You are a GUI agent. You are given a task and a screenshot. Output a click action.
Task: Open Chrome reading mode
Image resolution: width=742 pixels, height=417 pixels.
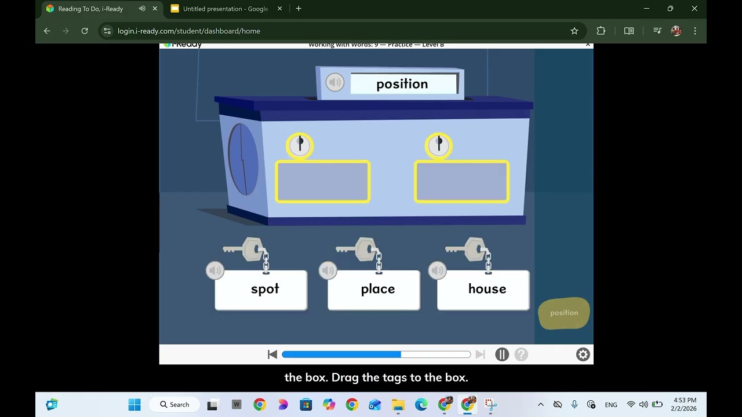(629, 31)
